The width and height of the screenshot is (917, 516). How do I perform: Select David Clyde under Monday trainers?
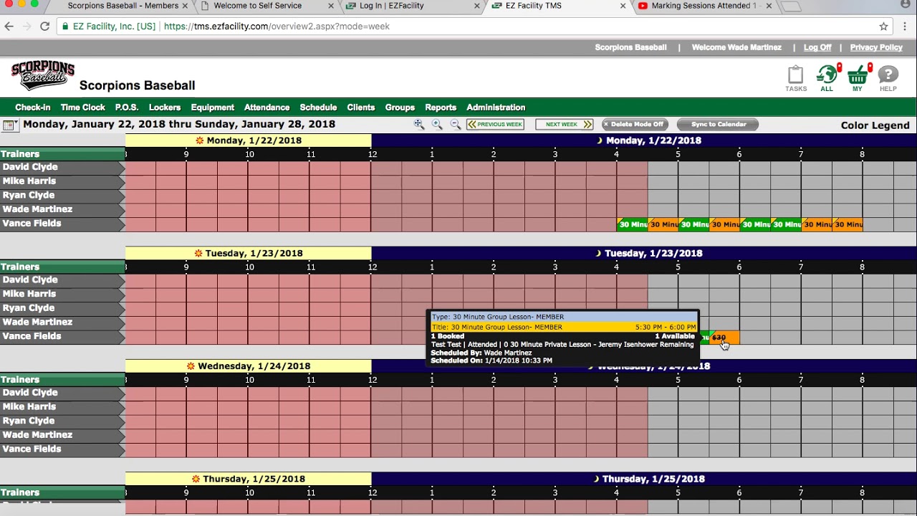point(62,167)
